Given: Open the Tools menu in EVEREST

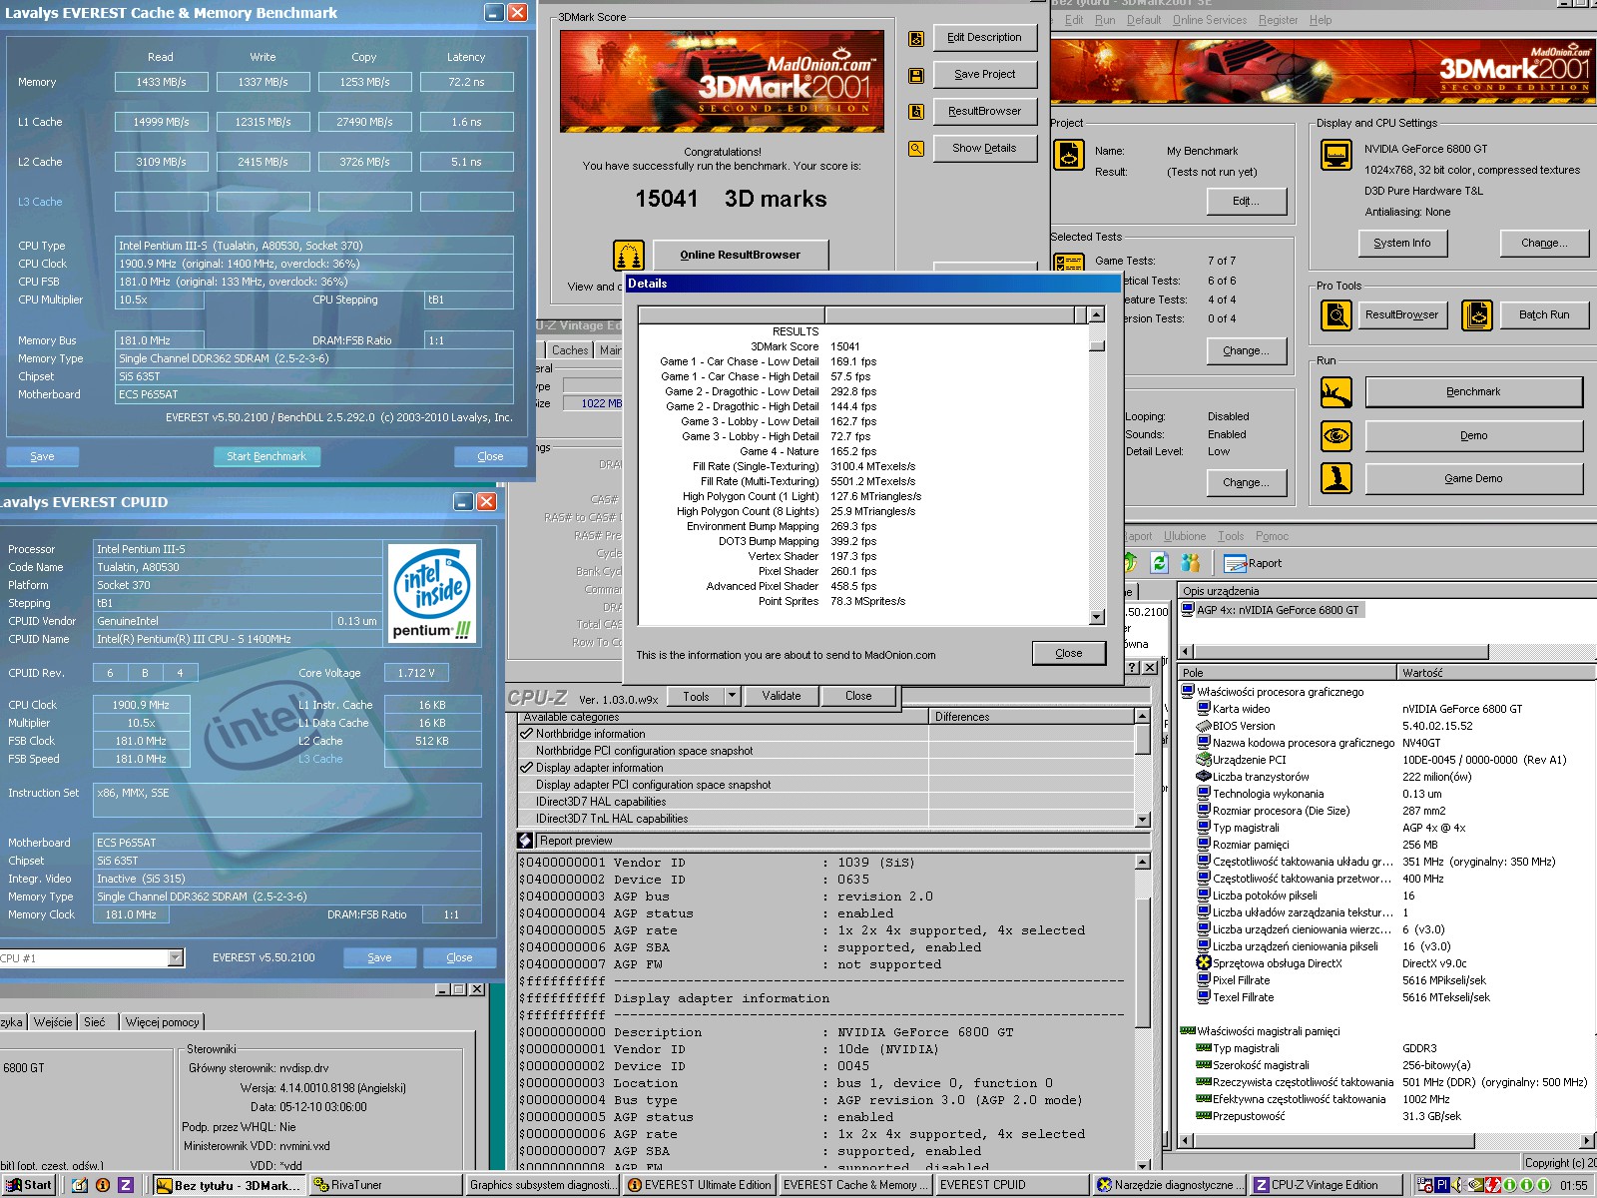Looking at the screenshot, I should tap(1231, 536).
